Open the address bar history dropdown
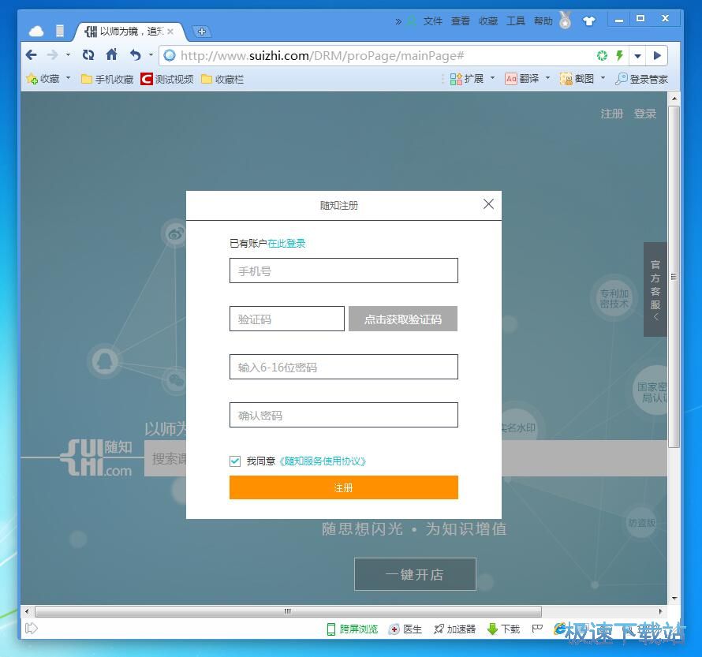The height and width of the screenshot is (657, 702). pyautogui.click(x=637, y=56)
